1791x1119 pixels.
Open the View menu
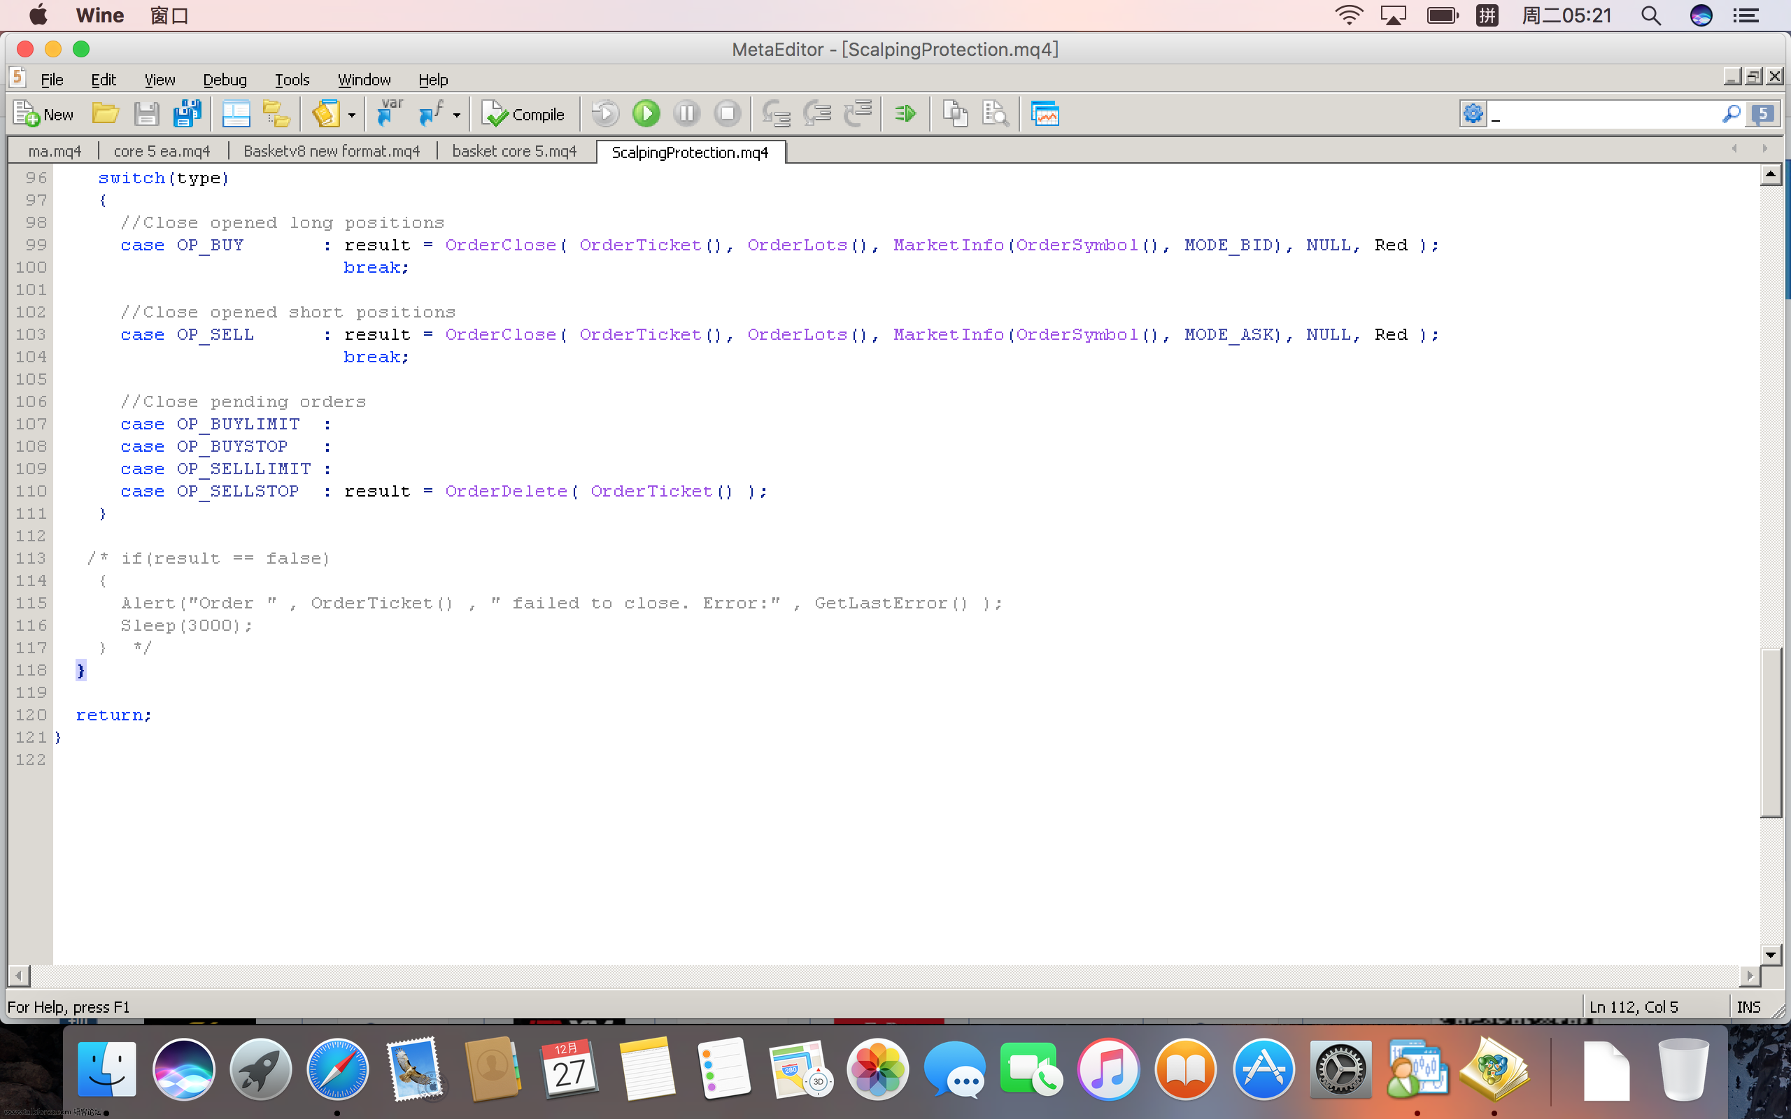[160, 79]
